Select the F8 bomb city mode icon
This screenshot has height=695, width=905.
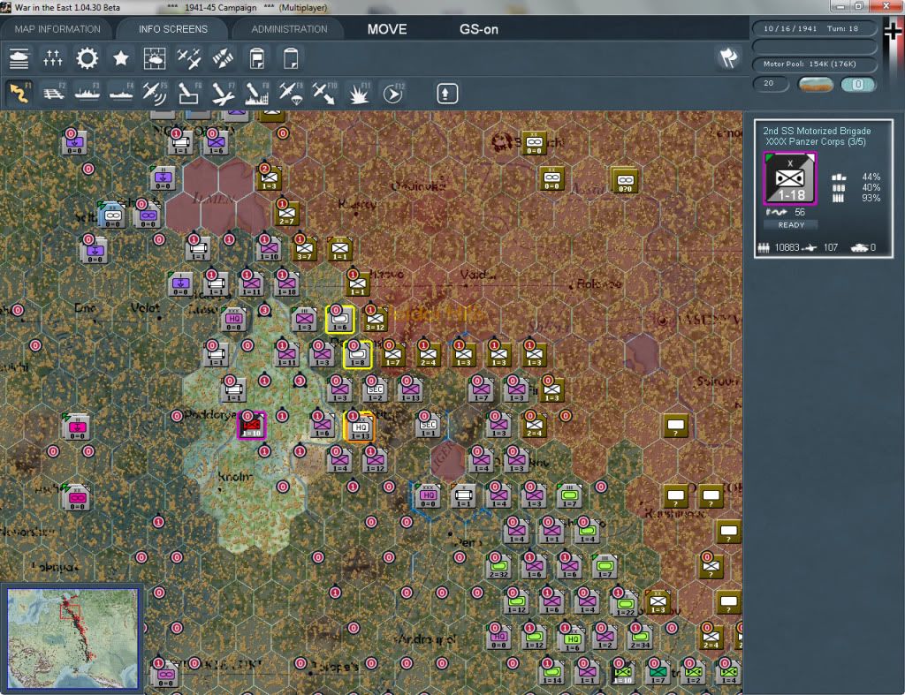pyautogui.click(x=257, y=93)
